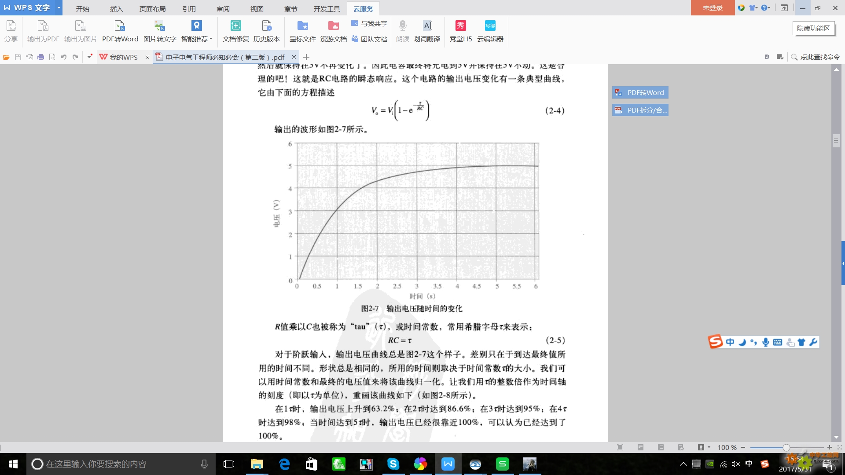
Task: Click PDF转Word side panel button
Action: click(640, 92)
